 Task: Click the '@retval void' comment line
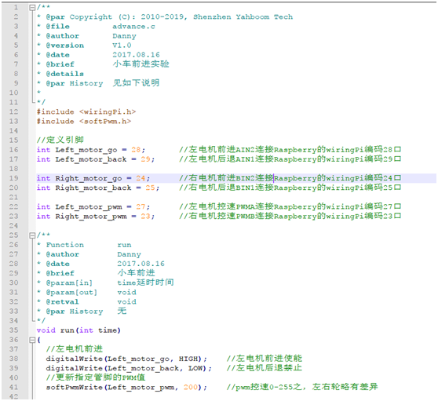point(87,302)
